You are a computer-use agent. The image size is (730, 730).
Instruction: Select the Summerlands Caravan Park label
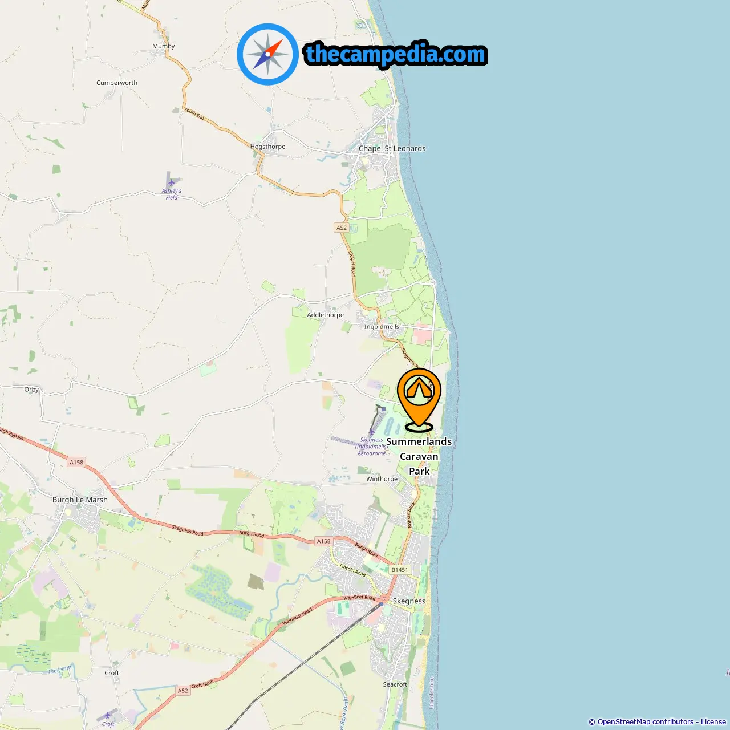point(419,456)
